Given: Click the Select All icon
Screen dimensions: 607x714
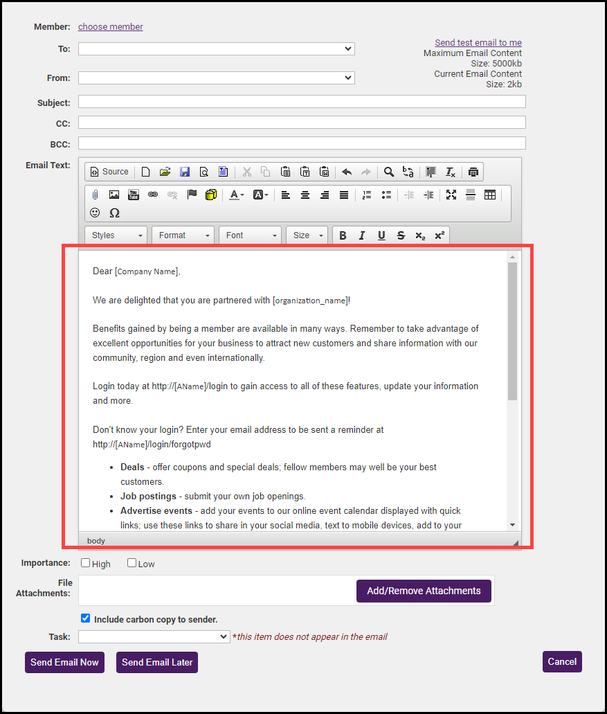Looking at the screenshot, I should [x=431, y=172].
